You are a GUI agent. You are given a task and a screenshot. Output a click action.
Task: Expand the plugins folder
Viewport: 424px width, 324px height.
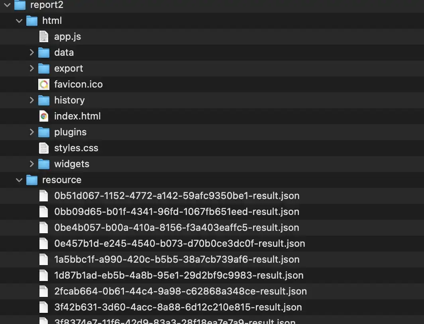[x=31, y=132]
